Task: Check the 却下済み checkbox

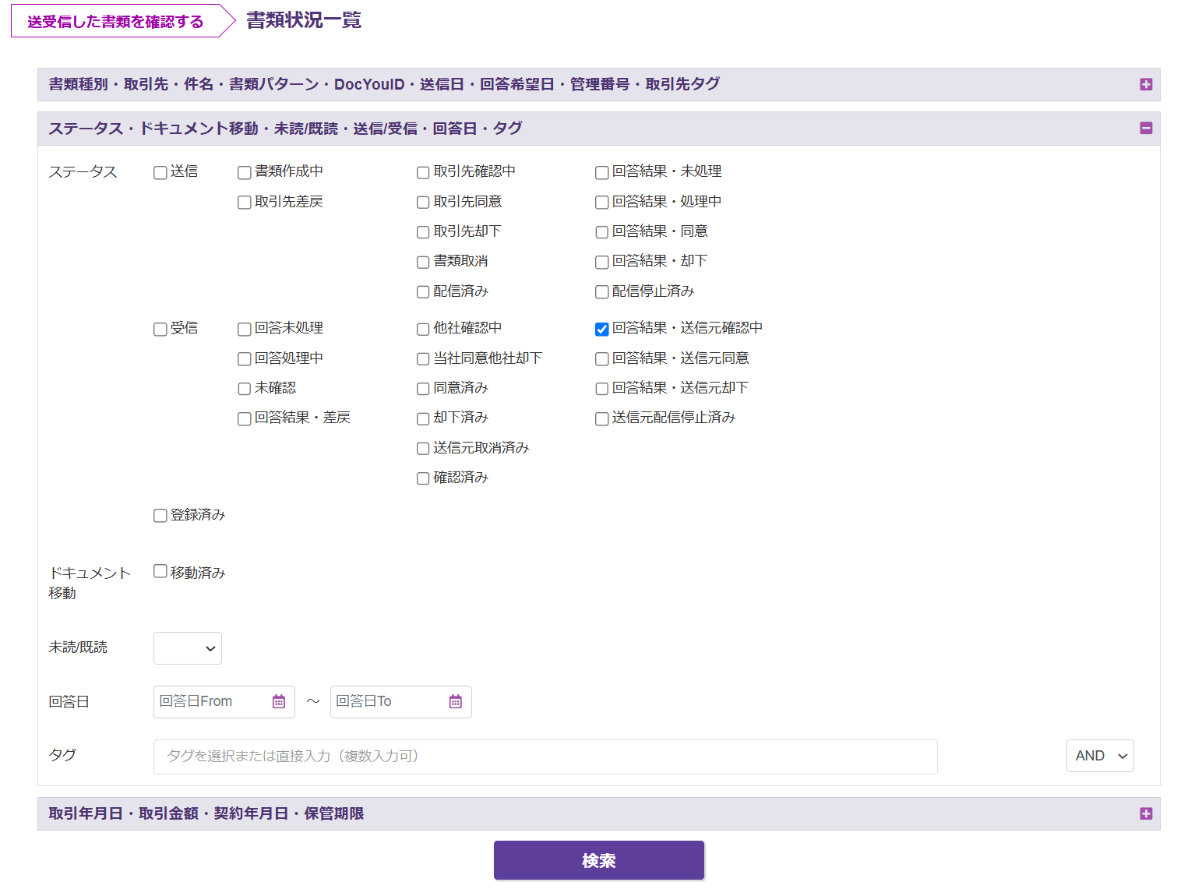Action: pos(423,418)
